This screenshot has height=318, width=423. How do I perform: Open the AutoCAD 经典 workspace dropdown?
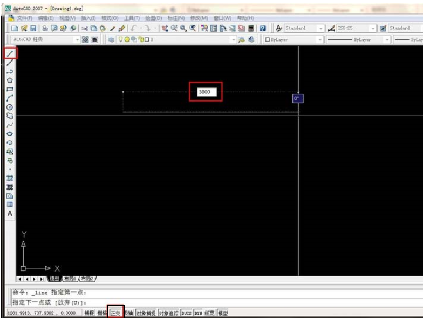pos(78,40)
